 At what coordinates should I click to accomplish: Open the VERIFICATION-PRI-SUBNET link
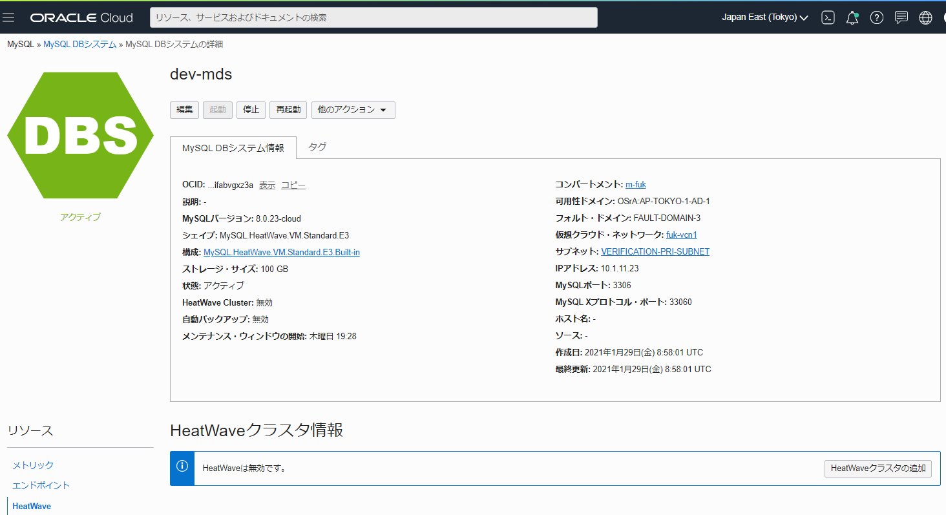tap(655, 252)
